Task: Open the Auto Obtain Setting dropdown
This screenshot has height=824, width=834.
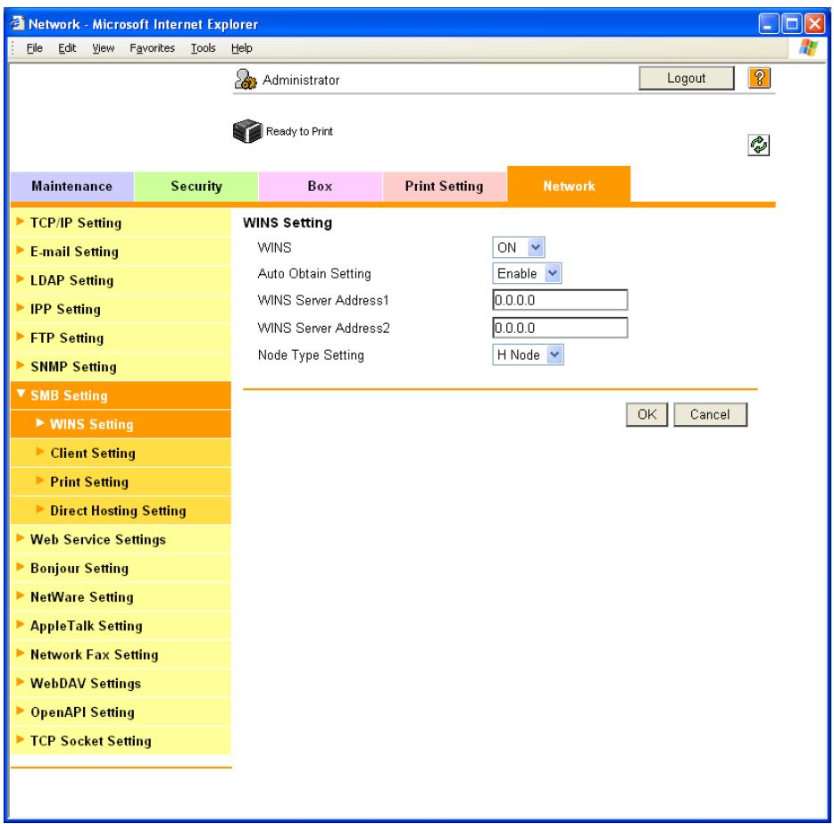Action: pyautogui.click(x=527, y=273)
